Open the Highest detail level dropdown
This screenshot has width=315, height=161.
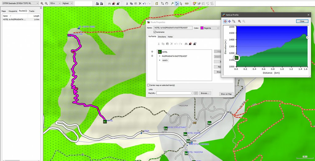(x=67, y=3)
